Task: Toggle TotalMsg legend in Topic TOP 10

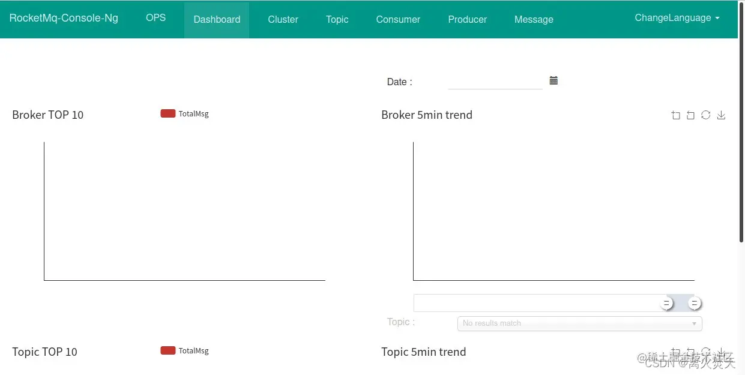Action: point(185,350)
